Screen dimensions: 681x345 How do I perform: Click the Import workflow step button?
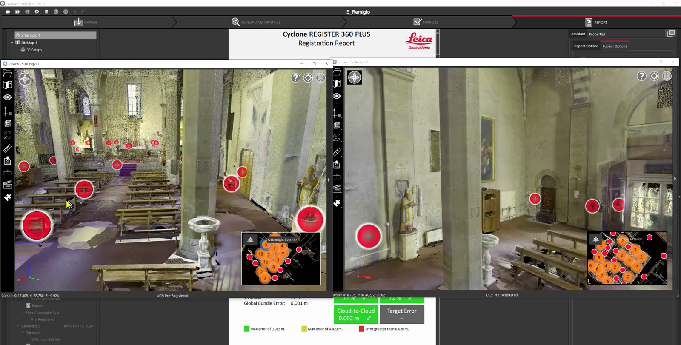tap(86, 22)
